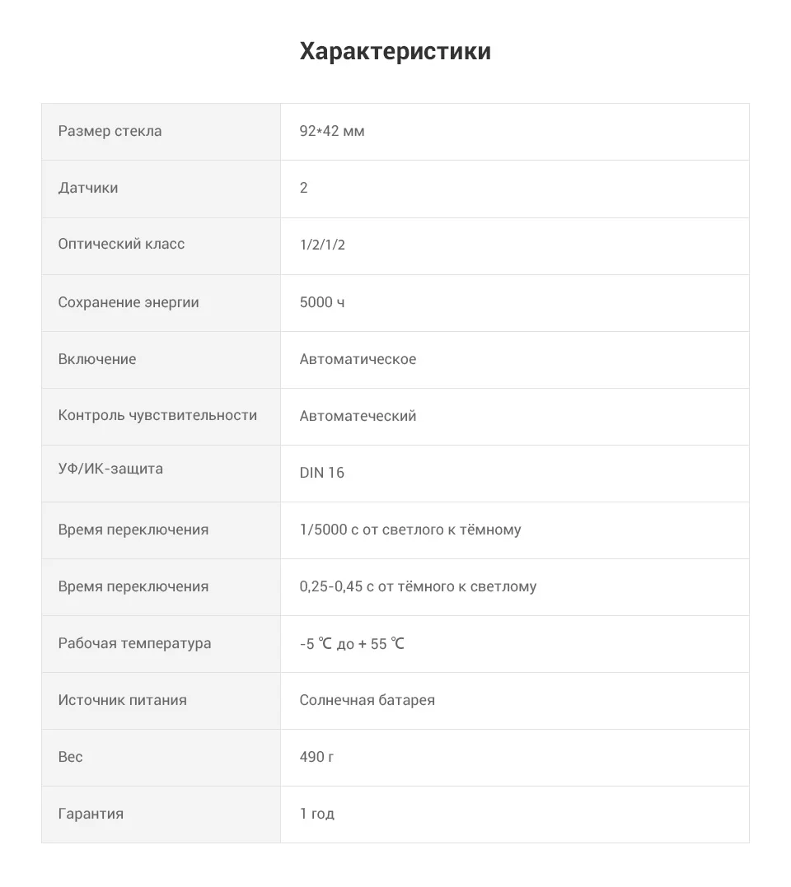Select the 5000 ч value
This screenshot has width=791, height=887.
click(322, 302)
